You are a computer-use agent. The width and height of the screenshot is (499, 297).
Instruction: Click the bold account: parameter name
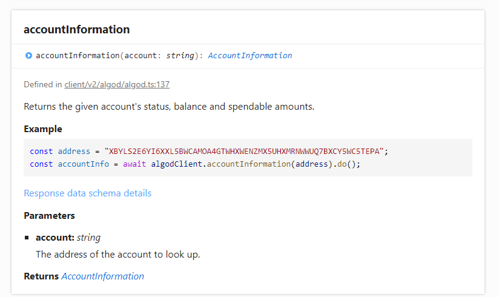click(x=55, y=238)
